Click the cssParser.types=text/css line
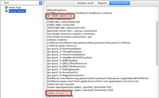This screenshot has height=98, width=159. 62,46
